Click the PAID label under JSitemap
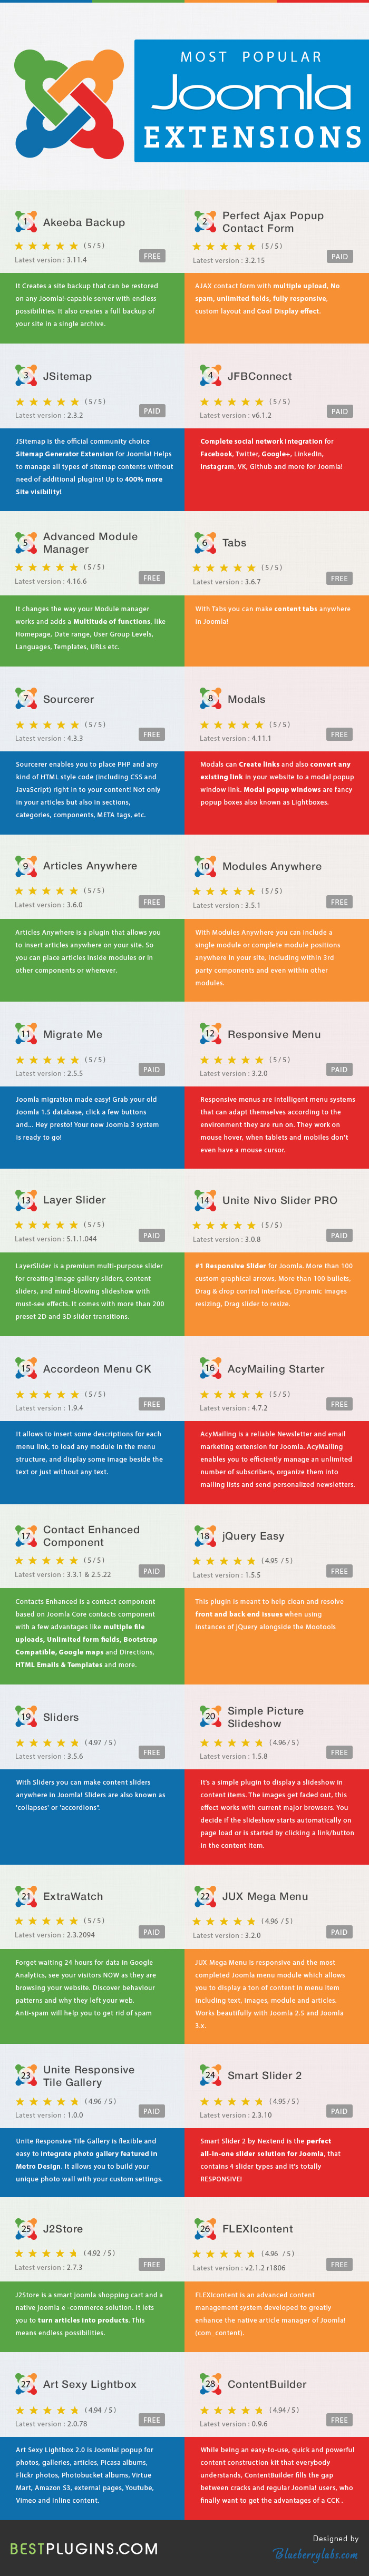Screen dimensions: 369x2576 (x=152, y=411)
